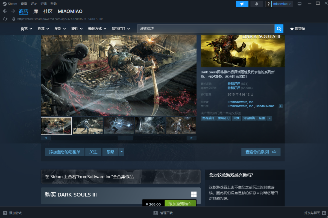Click the back navigation arrow
Viewport: 328px width, 218px height.
5,11
